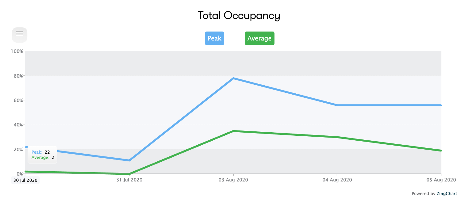Select the 03 Aug 2020 axis label
The height and width of the screenshot is (213, 464).
coord(233,180)
